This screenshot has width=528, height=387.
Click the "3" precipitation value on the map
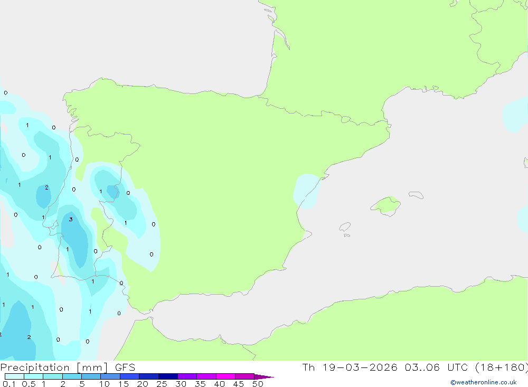[x=71, y=219]
